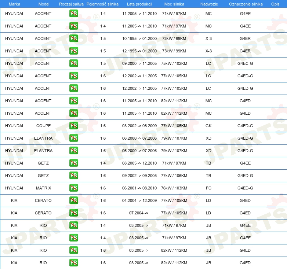Screen dimensions: 287x269
Task: Click GETZ model in the 1.6 row
Action: pyautogui.click(x=43, y=176)
